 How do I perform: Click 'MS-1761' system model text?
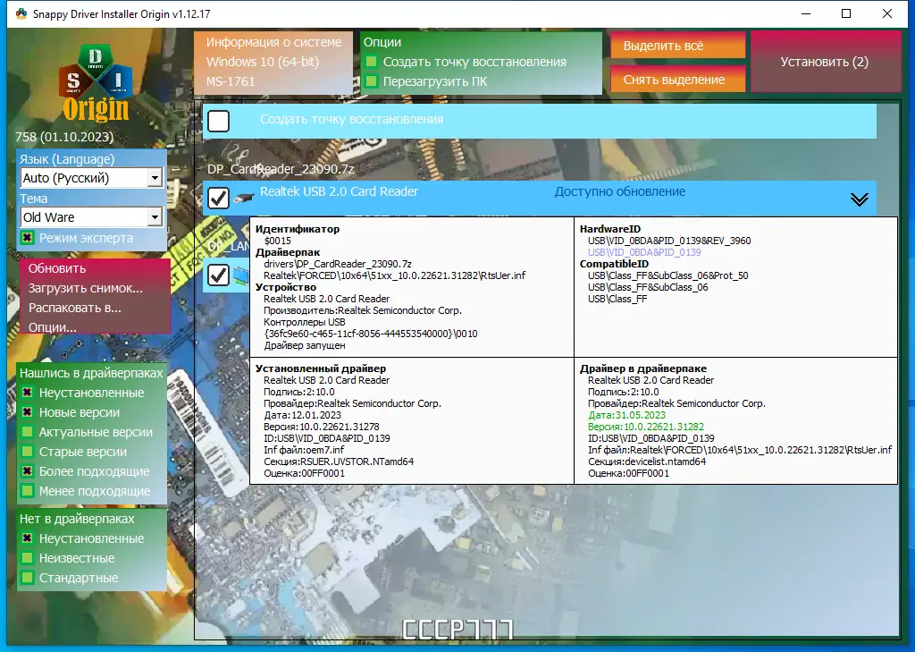[231, 81]
